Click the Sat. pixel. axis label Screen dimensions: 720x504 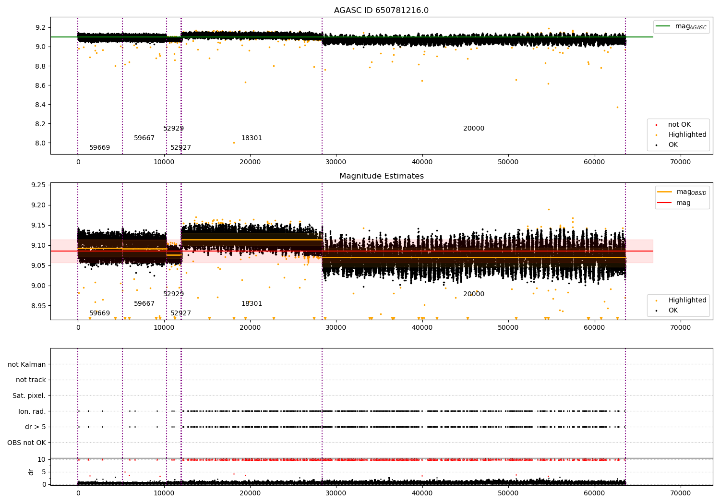tap(29, 396)
